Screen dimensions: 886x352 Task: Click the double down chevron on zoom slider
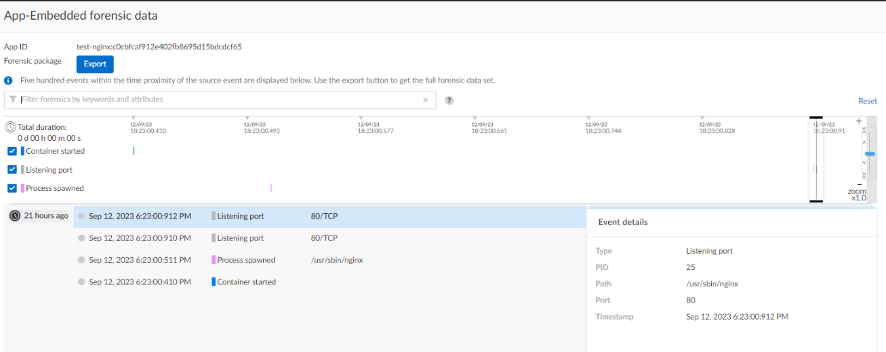(864, 174)
